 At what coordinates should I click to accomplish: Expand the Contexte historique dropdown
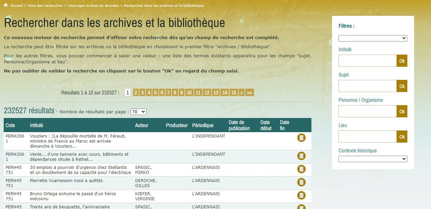pos(373,159)
